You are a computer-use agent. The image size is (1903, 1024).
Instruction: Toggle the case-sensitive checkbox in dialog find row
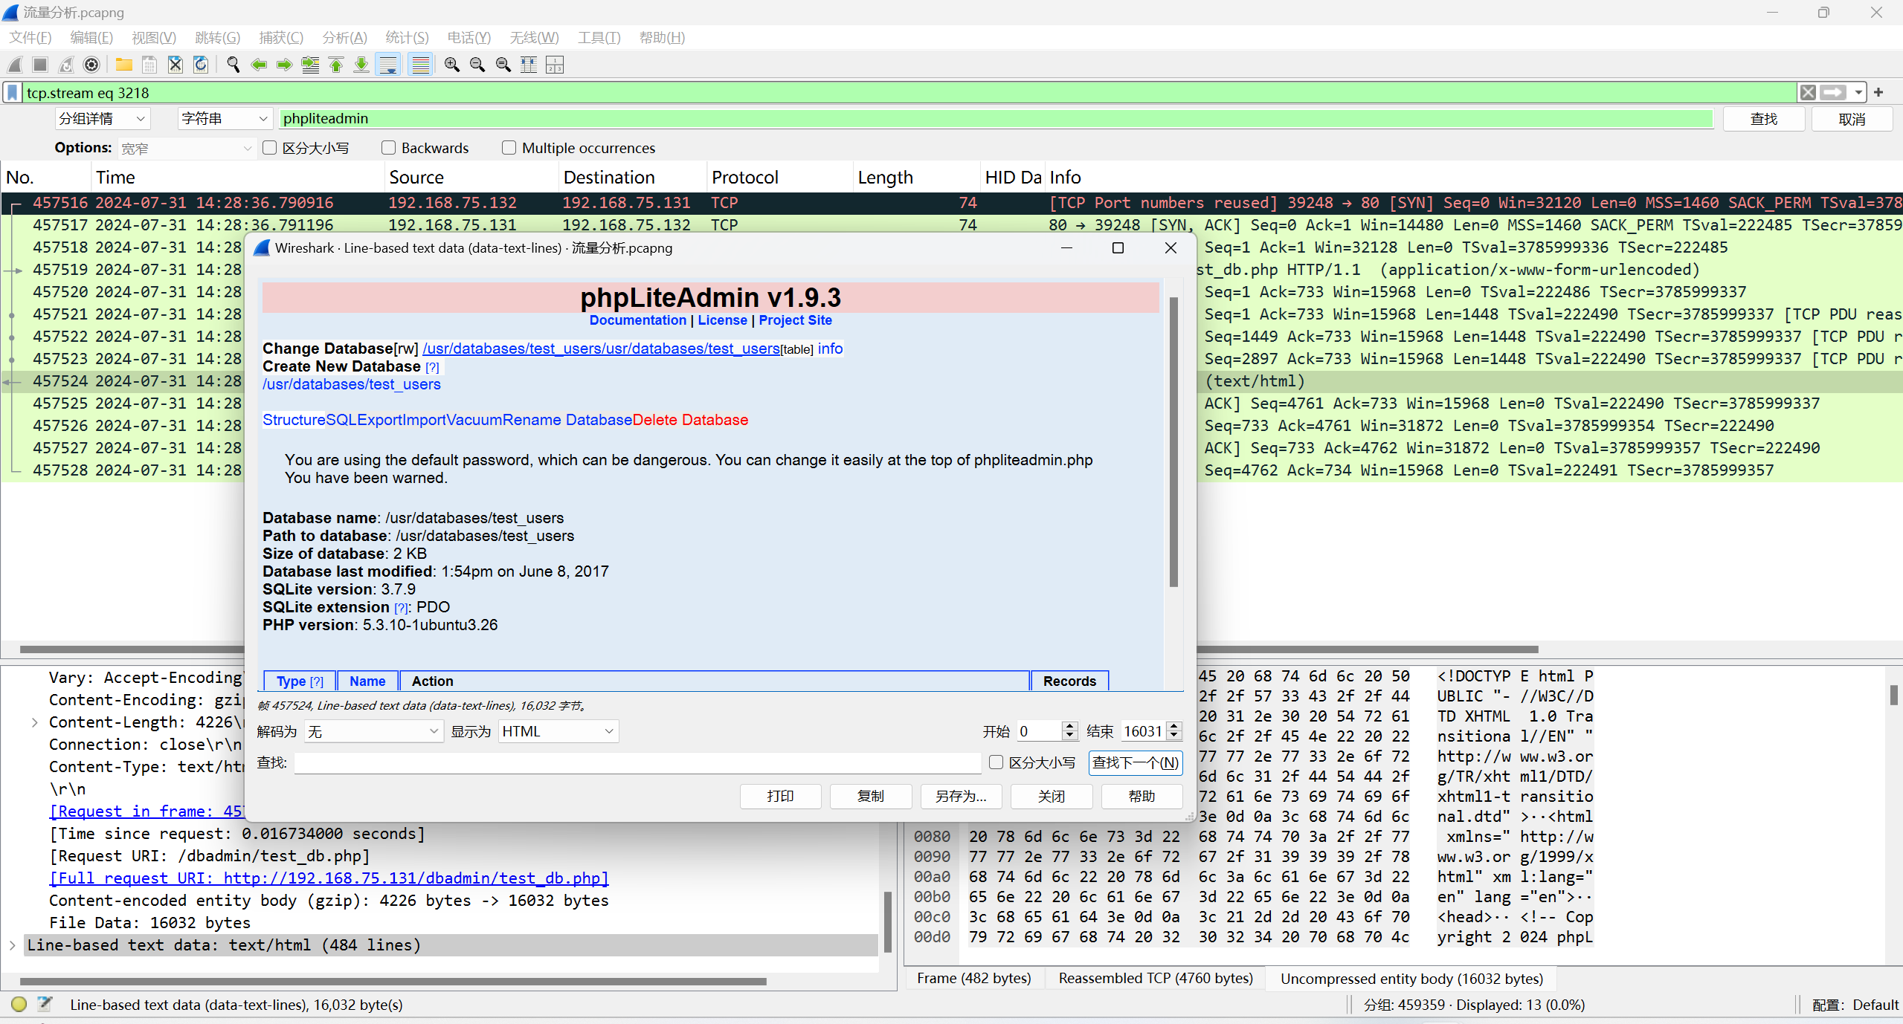point(996,762)
